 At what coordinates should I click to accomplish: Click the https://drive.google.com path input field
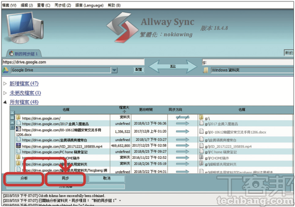(x=73, y=62)
